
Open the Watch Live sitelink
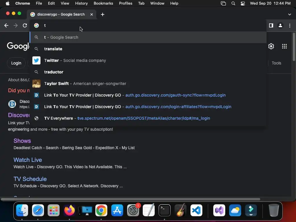tap(27, 160)
